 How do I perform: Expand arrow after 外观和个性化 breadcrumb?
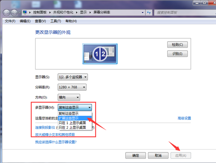(77, 13)
